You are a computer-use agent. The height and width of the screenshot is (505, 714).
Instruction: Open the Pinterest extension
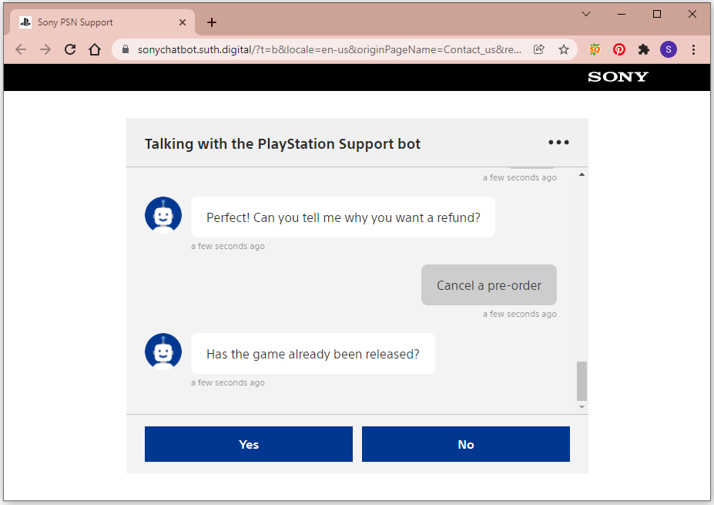pos(618,49)
